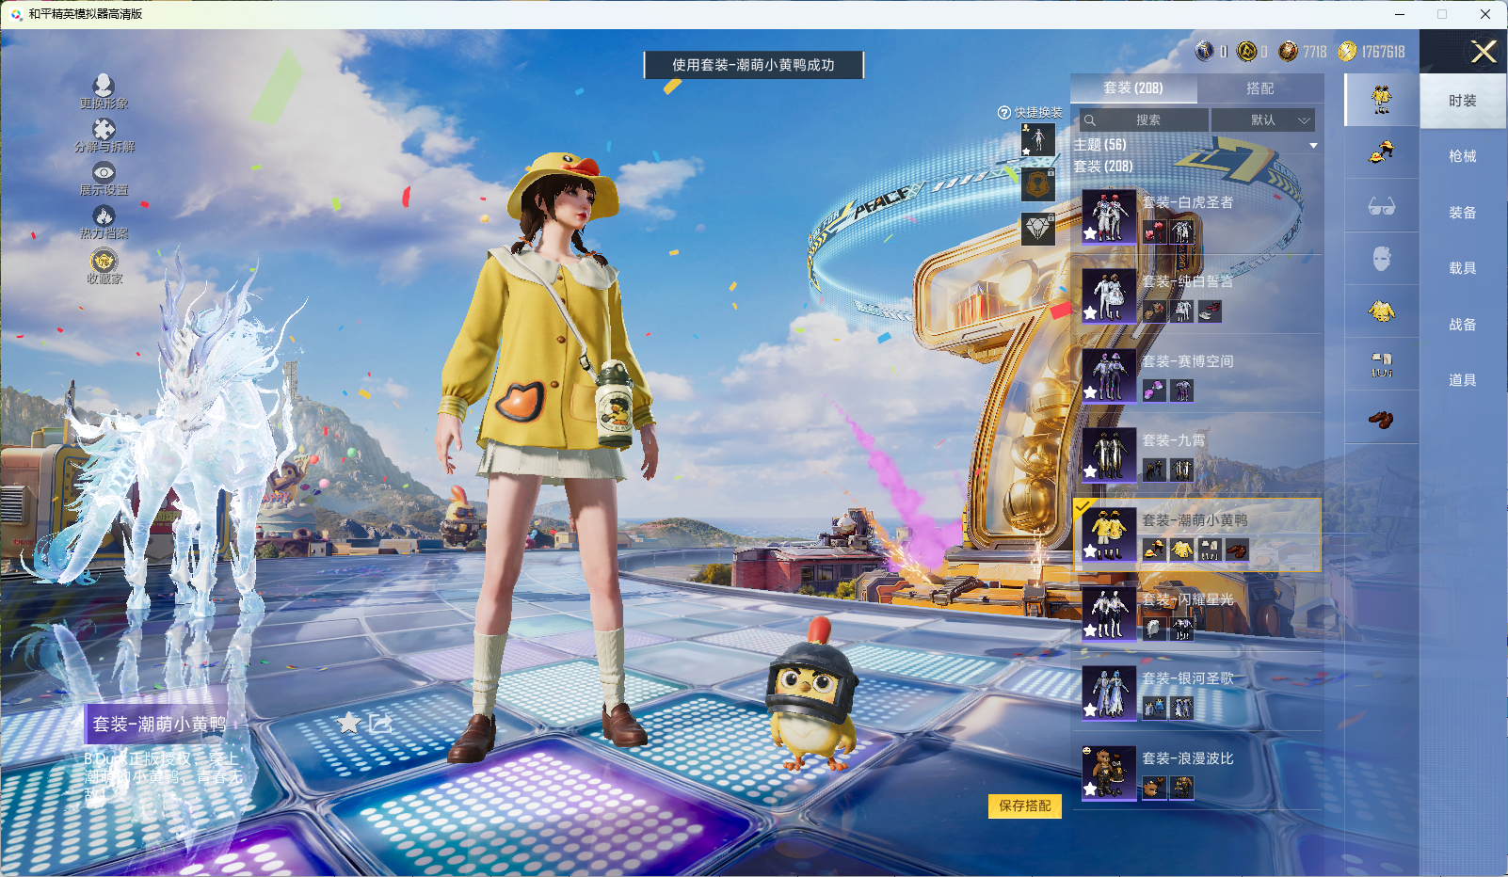
Task: Select the yellow jacket category icon in the sidebar
Action: [x=1381, y=311]
